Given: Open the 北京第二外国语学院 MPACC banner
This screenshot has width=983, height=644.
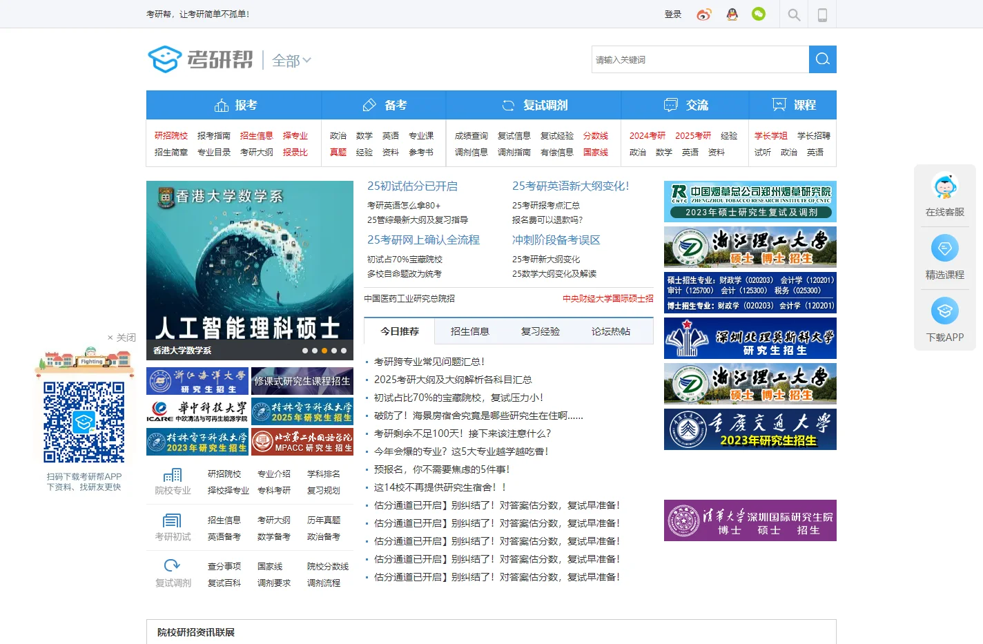Looking at the screenshot, I should coord(302,442).
